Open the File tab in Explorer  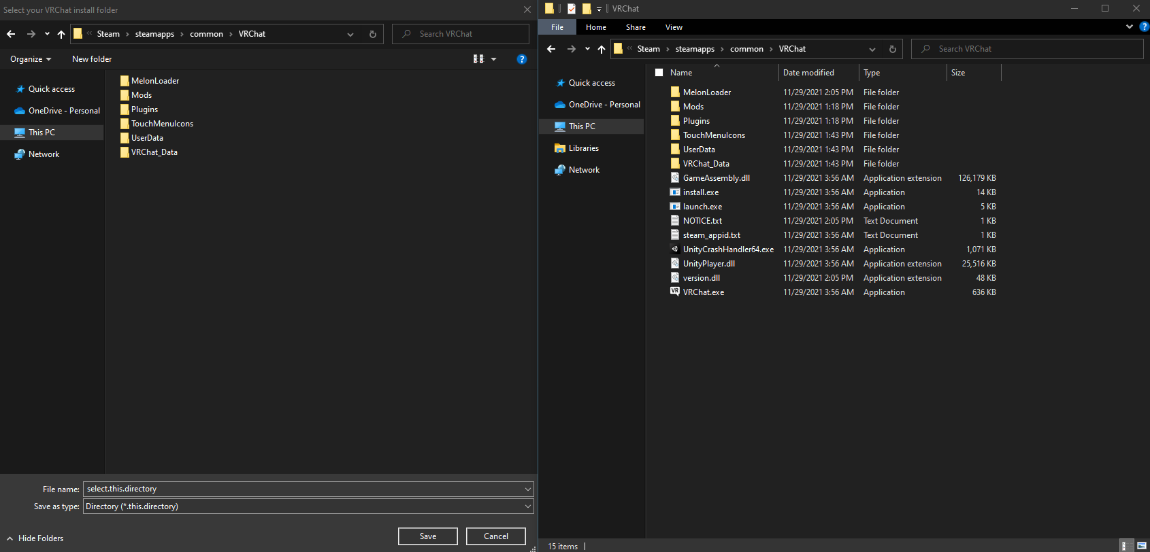pyautogui.click(x=557, y=27)
